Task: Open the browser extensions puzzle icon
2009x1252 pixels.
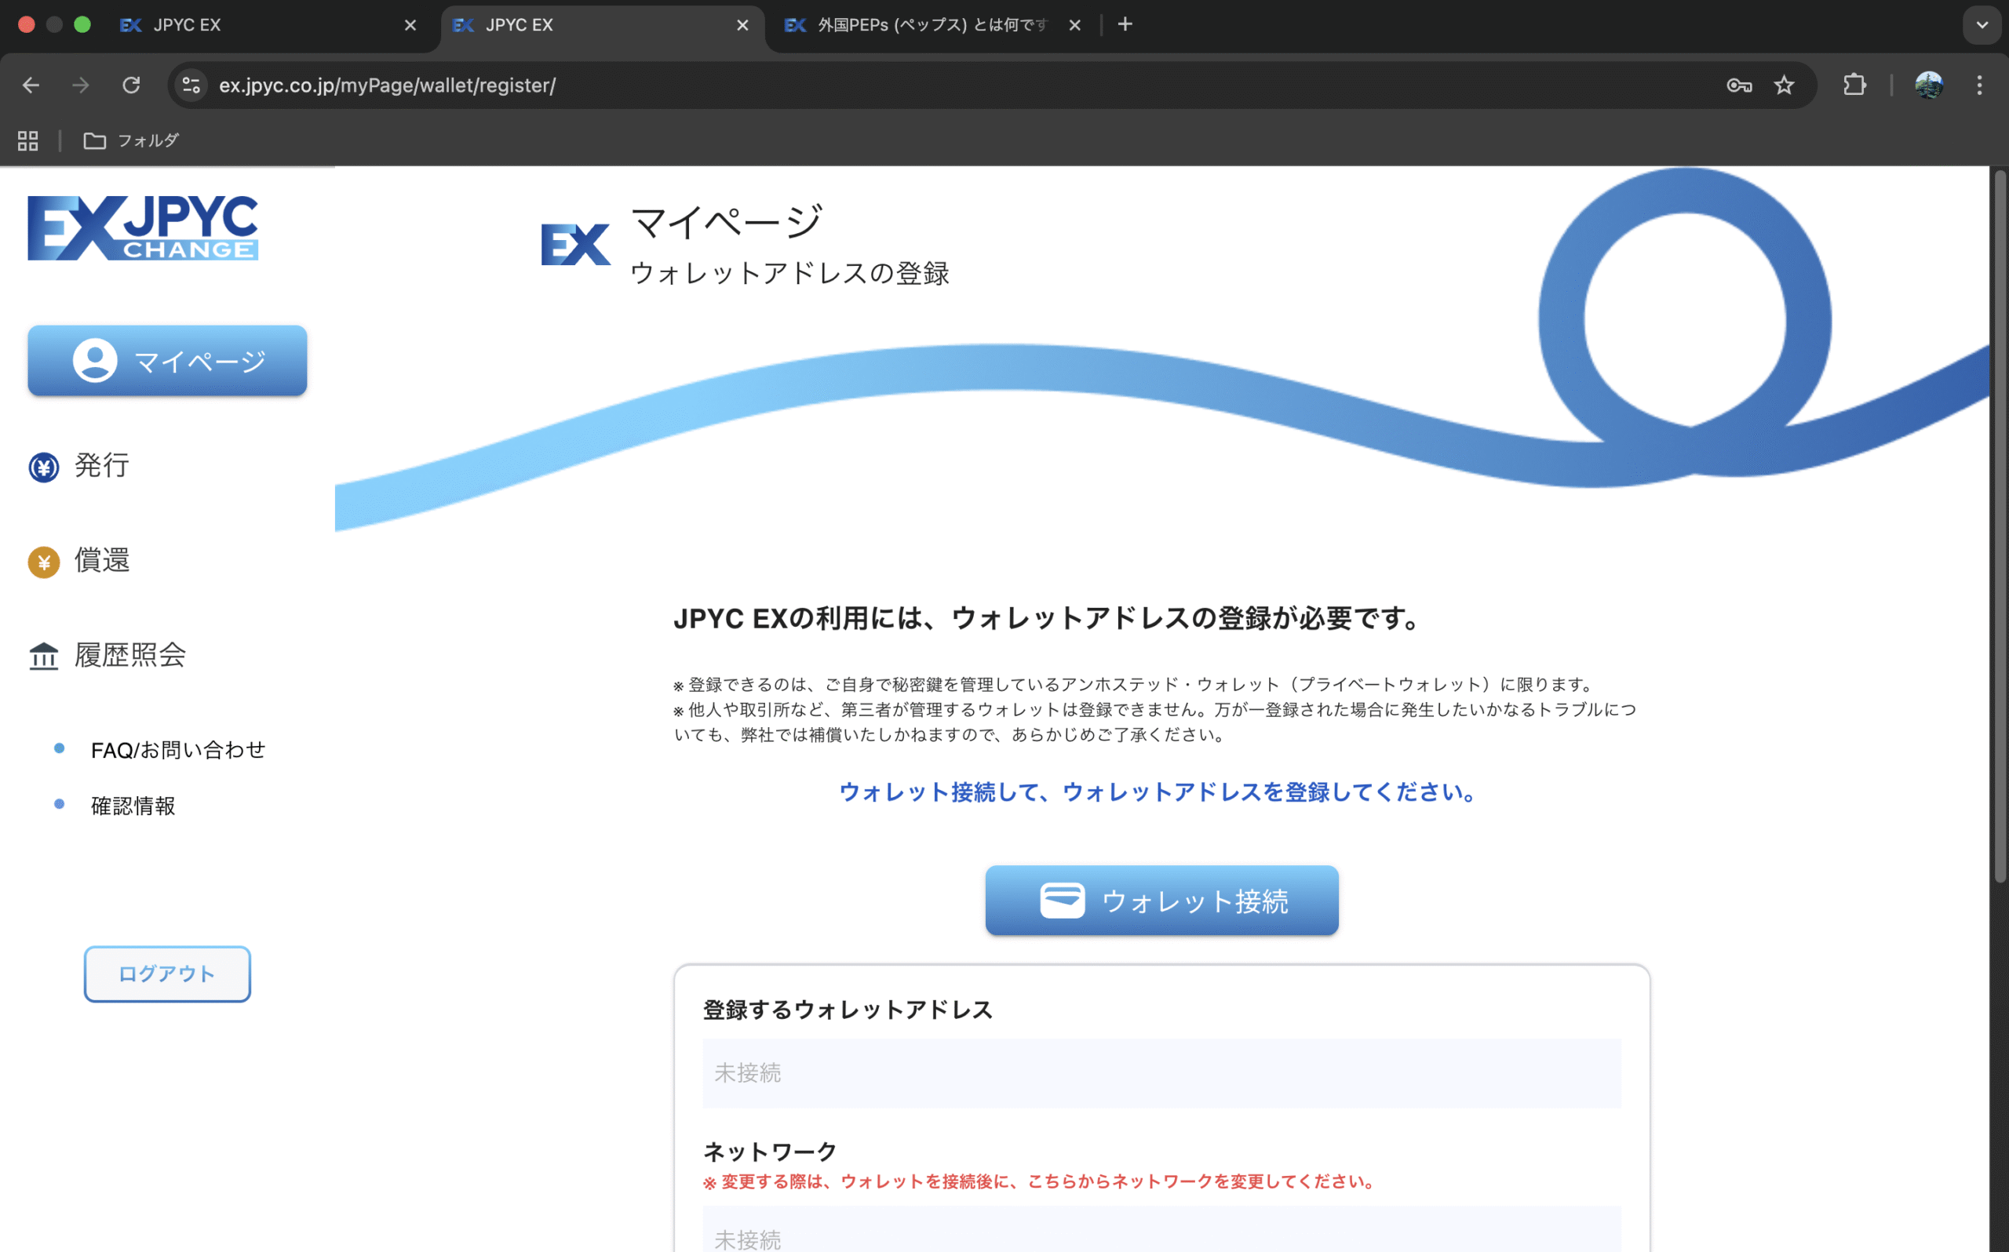Action: 1854,86
